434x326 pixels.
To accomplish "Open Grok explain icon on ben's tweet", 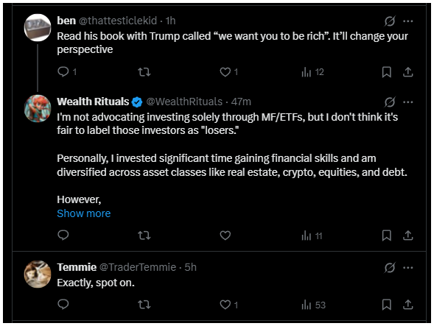I will 390,21.
